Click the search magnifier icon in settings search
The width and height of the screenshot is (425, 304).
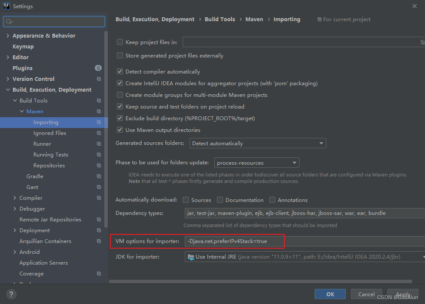pos(9,22)
